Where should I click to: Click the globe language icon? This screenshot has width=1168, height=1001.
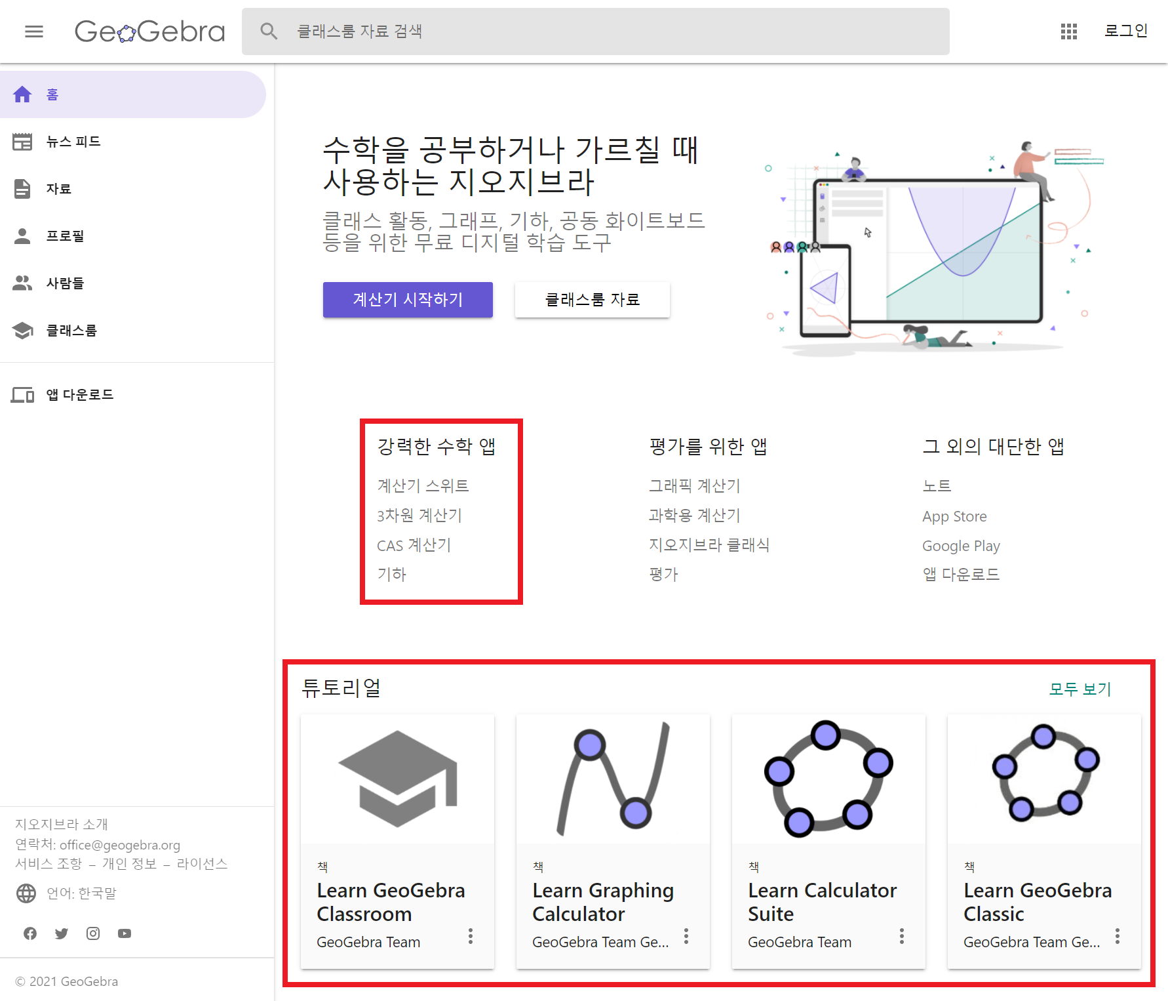pyautogui.click(x=26, y=893)
